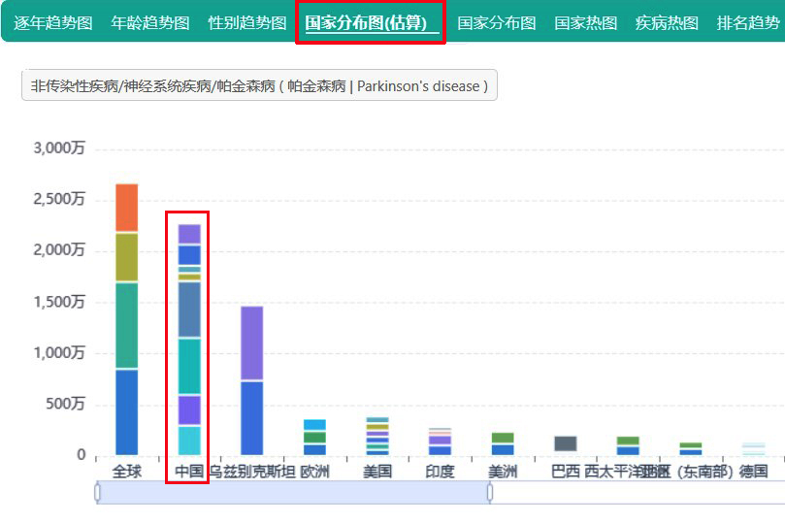This screenshot has height=523, width=785.
Task: Switch to 逐年趋势图 tab
Action: click(53, 23)
